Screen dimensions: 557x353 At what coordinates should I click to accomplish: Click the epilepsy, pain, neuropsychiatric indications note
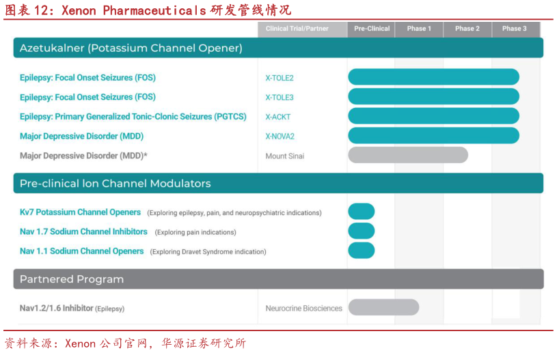point(234,213)
